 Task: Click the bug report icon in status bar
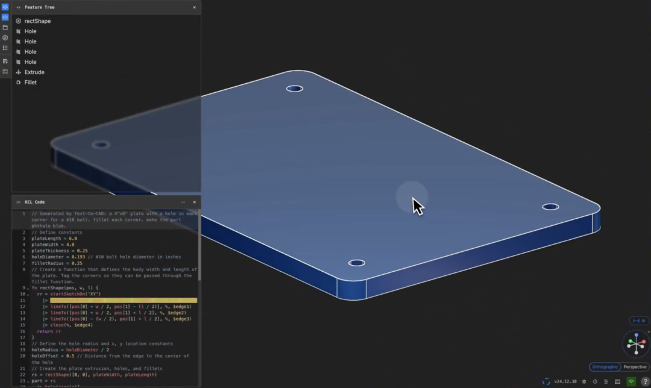tap(584, 381)
